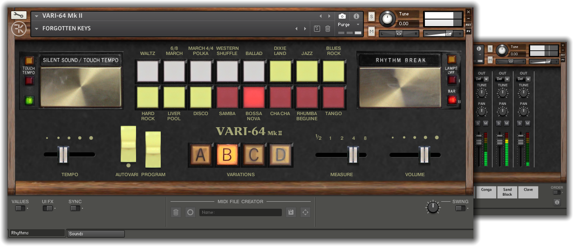
Task: Expand the VARI-64 Mk II instrument menu arrow
Action: 37,16
